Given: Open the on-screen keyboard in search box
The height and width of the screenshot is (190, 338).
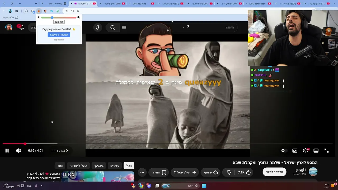Looking at the screenshot, I should click(x=124, y=27).
